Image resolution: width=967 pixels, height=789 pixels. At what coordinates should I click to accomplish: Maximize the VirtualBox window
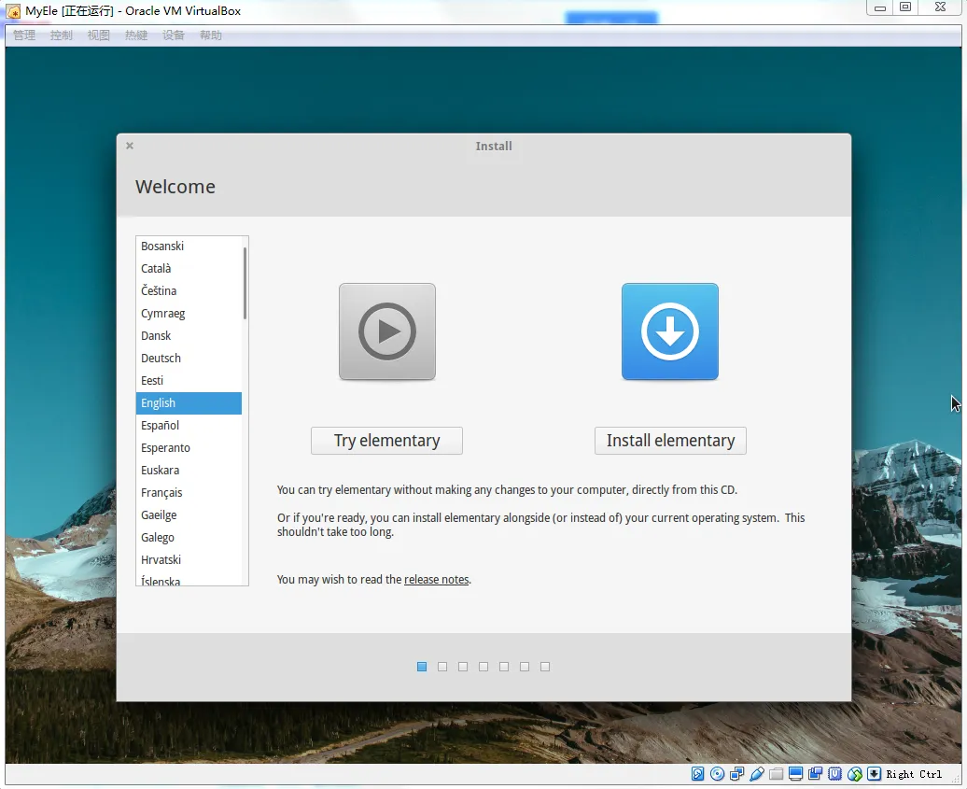[x=905, y=7]
